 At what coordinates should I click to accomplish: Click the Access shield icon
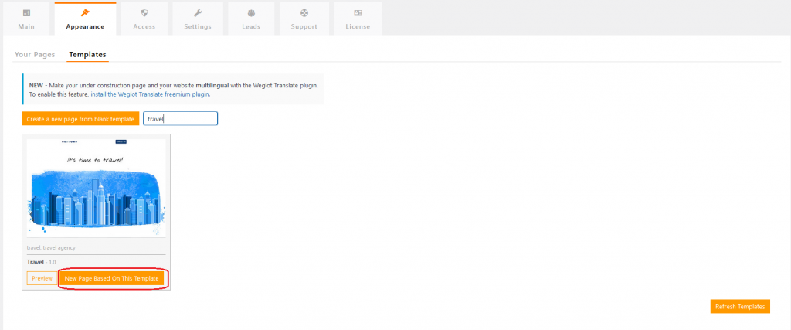[144, 13]
